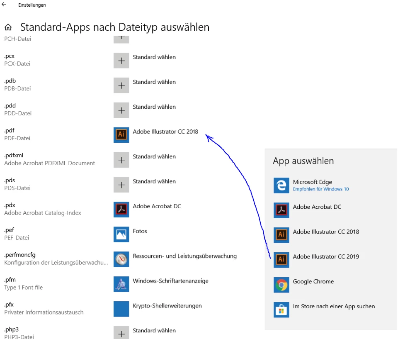Select the Illustrator CC 2018 icon in the popup
Image resolution: width=405 pixels, height=339 pixels.
281,235
